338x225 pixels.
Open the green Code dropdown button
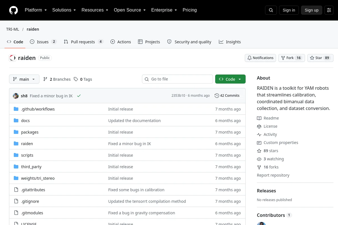[230, 79]
